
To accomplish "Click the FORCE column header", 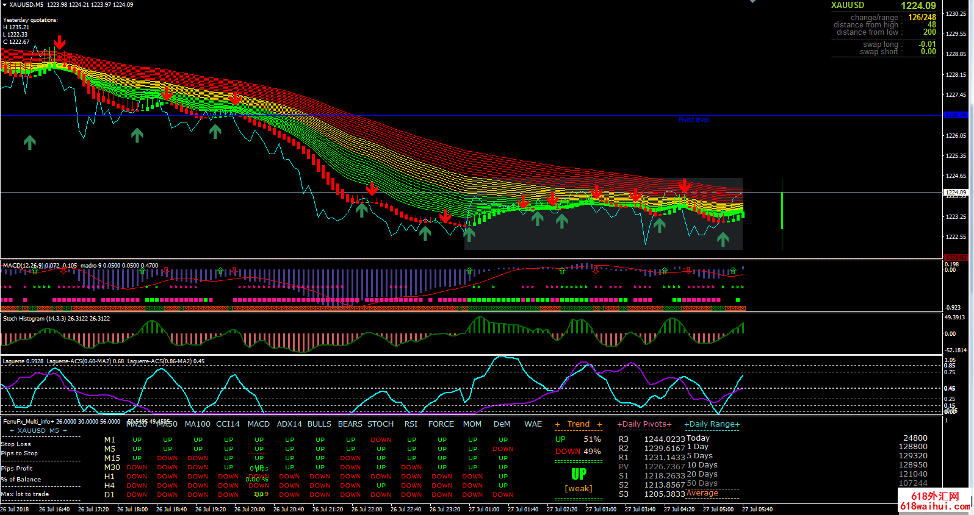I will coord(441,424).
